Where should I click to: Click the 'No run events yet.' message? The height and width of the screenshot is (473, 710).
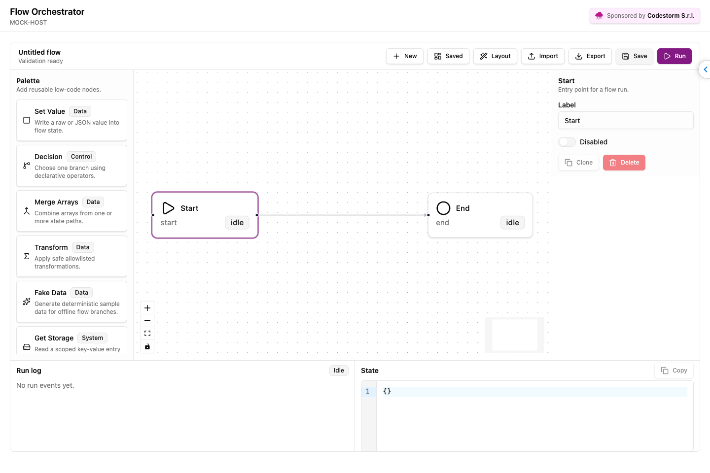[45, 385]
